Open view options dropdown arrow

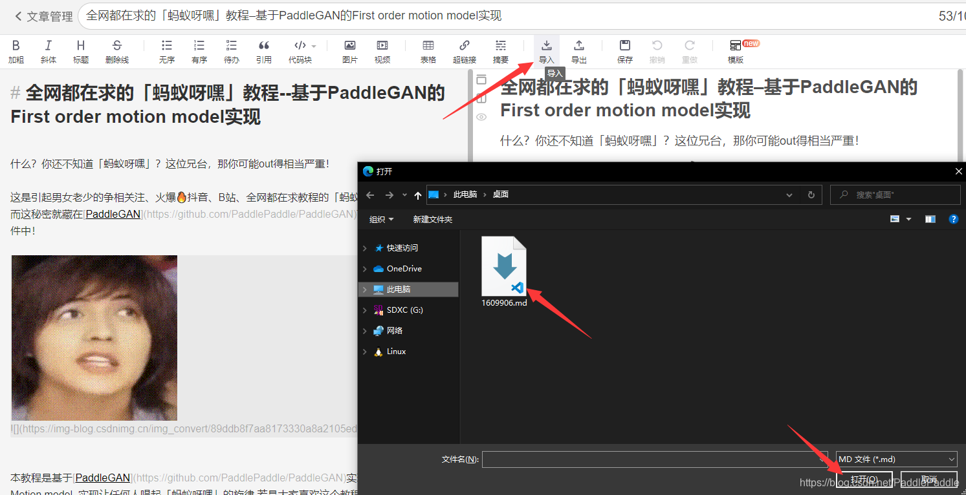(x=909, y=220)
